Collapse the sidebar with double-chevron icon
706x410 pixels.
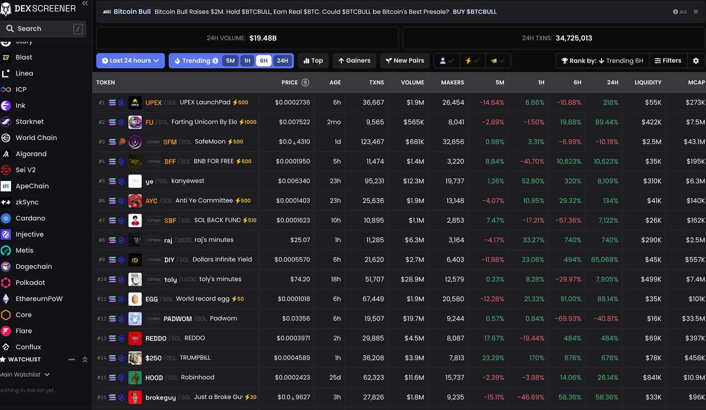pos(85,4)
